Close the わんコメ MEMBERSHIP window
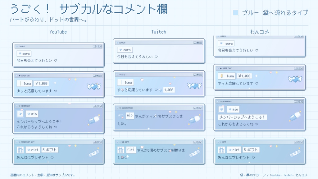Image resolution: width=318 pixels, height=179 pixels. 301,102
